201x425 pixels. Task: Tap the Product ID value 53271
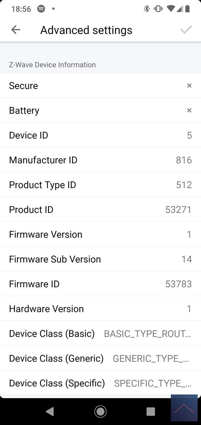179,210
